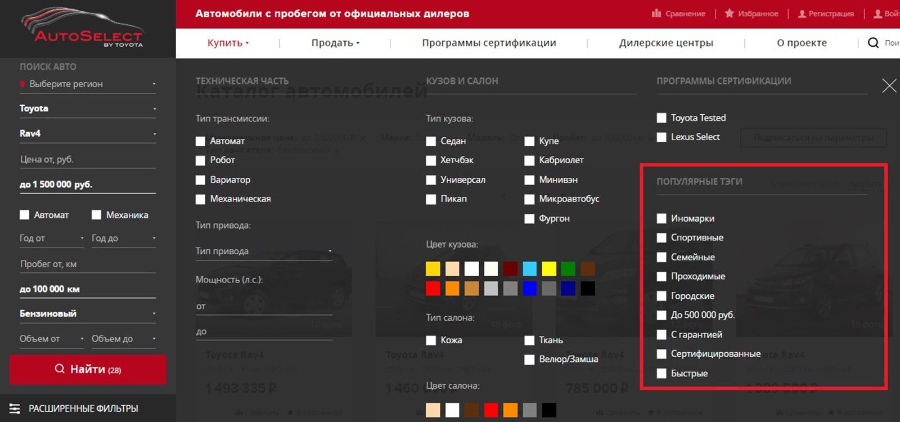This screenshot has width=900, height=422.
Task: Select the light blue body color swatch
Action: (530, 269)
